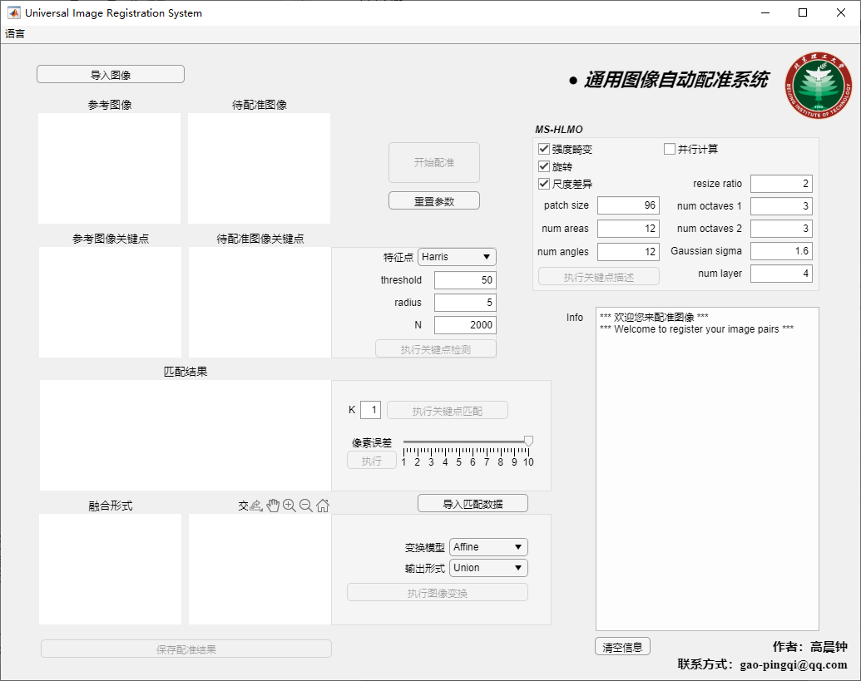861x681 pixels.
Task: Open the 输出形式 Union dropdown
Action: click(488, 568)
